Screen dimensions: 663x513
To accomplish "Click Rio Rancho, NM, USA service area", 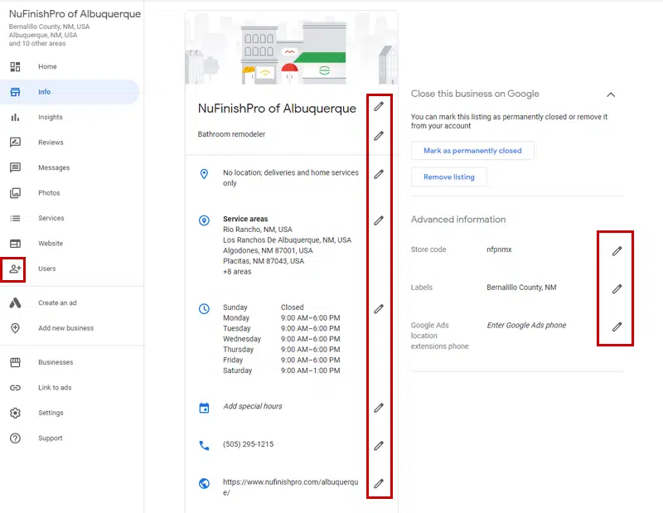I will pyautogui.click(x=258, y=230).
